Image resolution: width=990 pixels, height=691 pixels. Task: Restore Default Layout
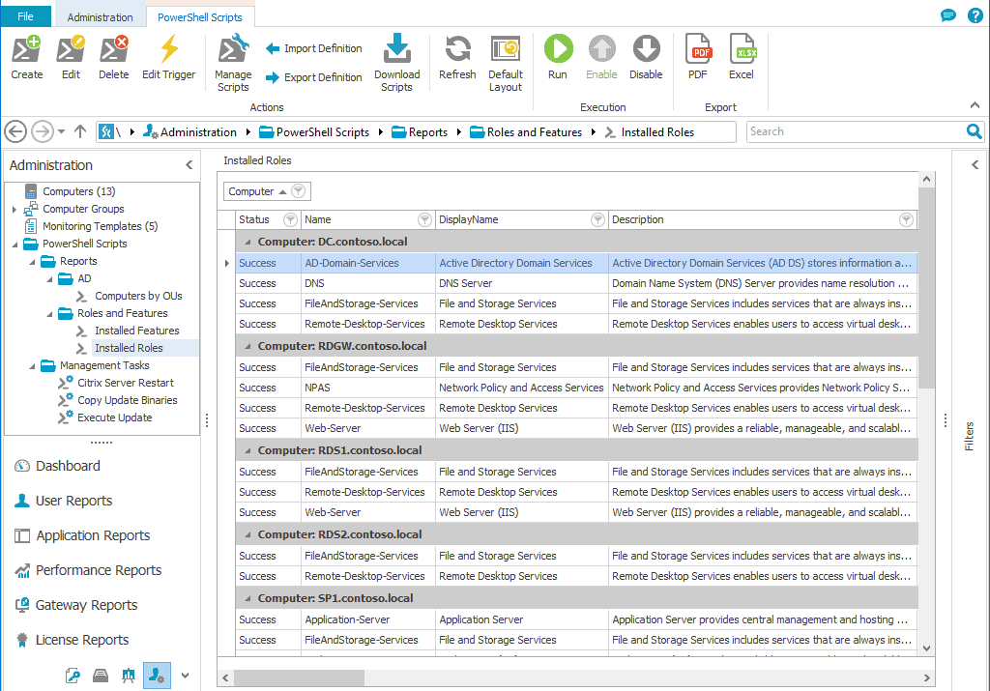tap(505, 63)
